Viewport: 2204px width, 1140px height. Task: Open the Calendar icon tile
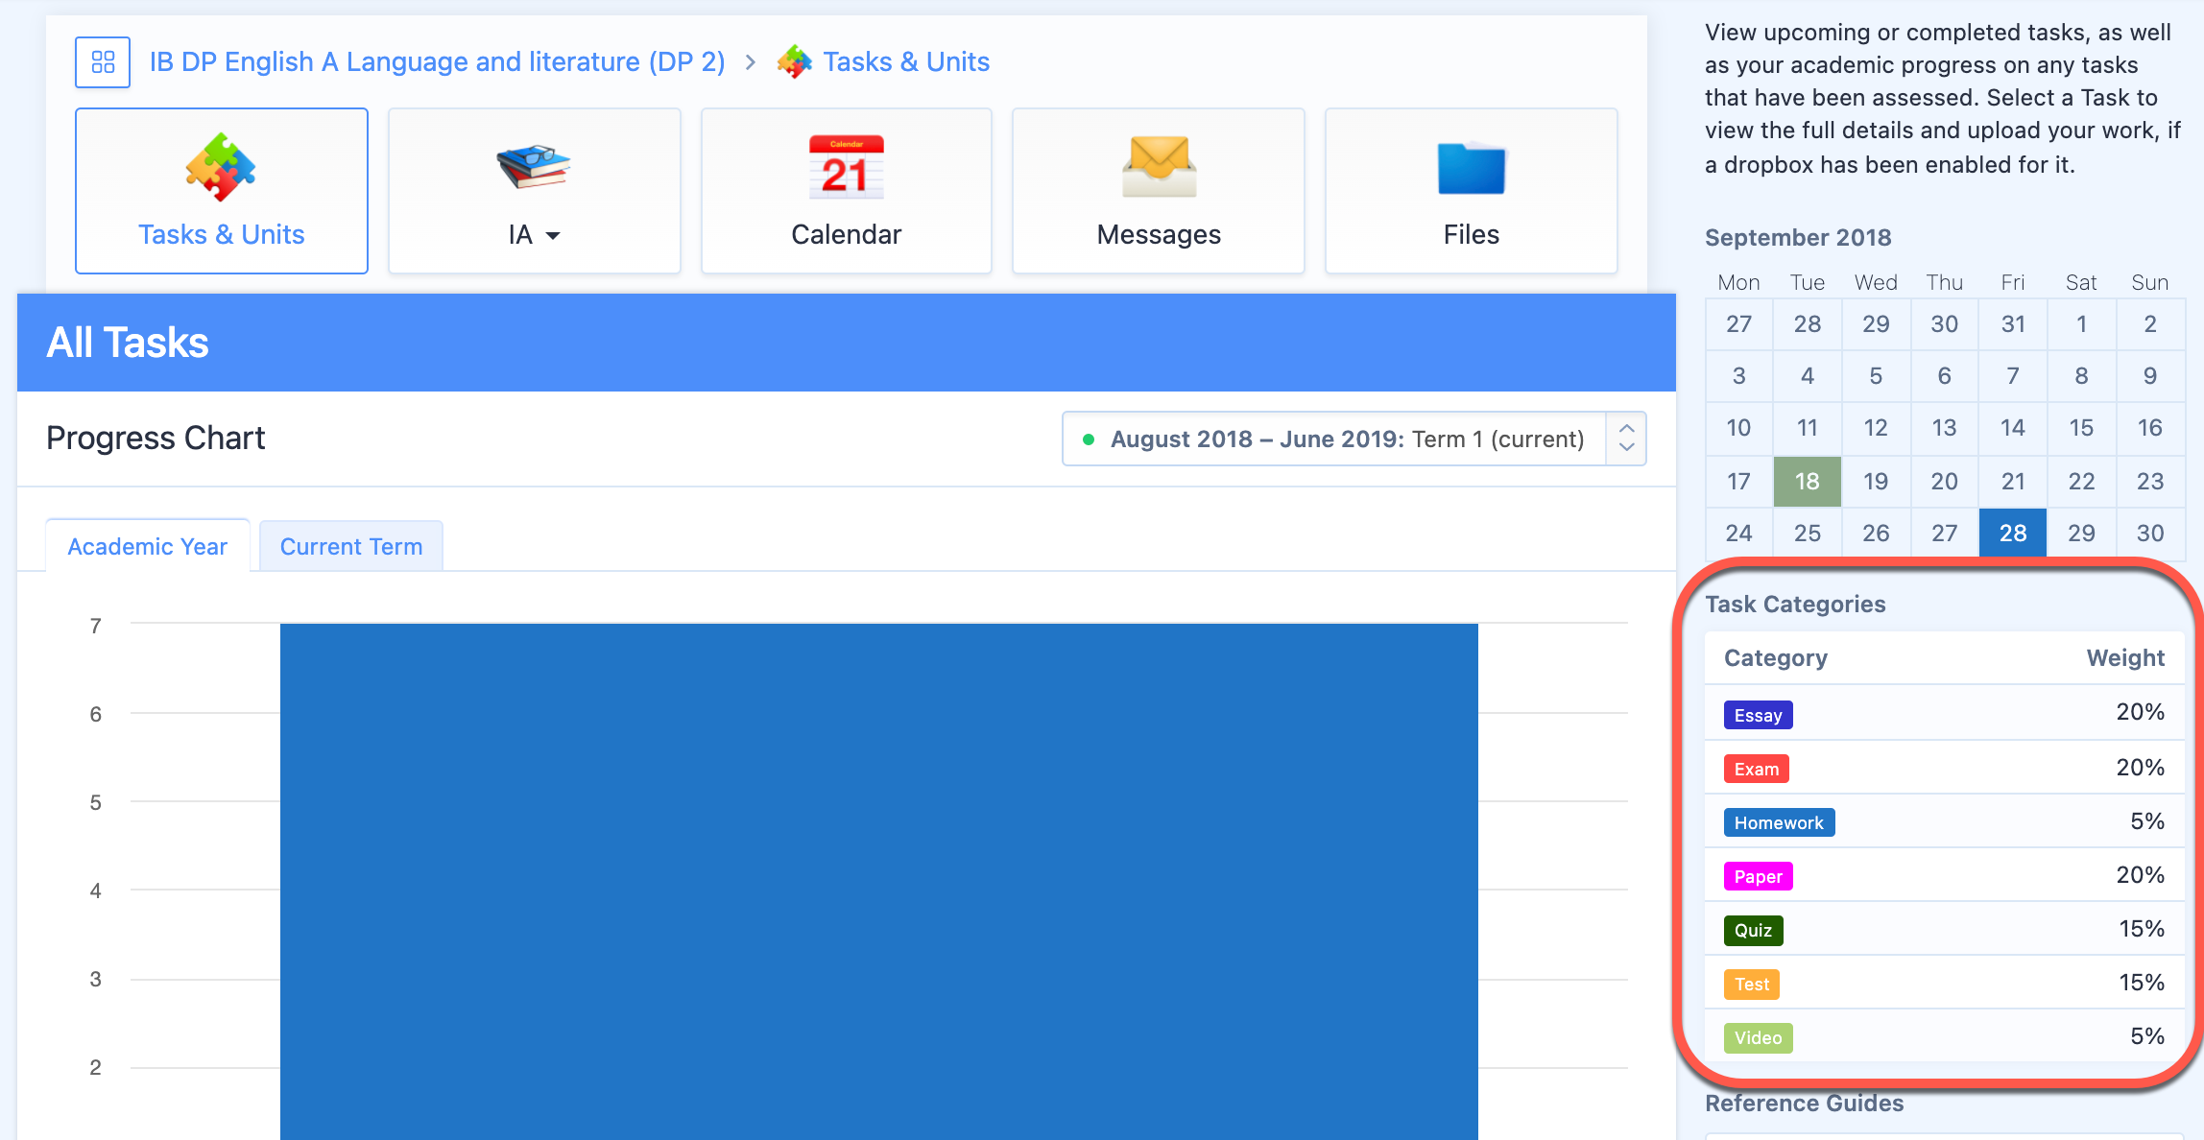tap(846, 167)
